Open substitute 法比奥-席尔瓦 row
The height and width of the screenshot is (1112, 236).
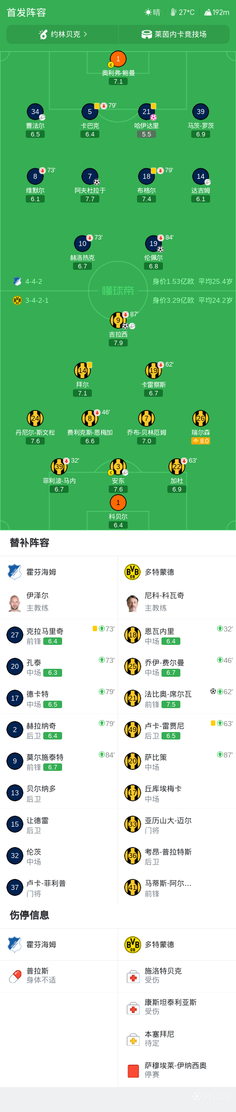coord(177,698)
